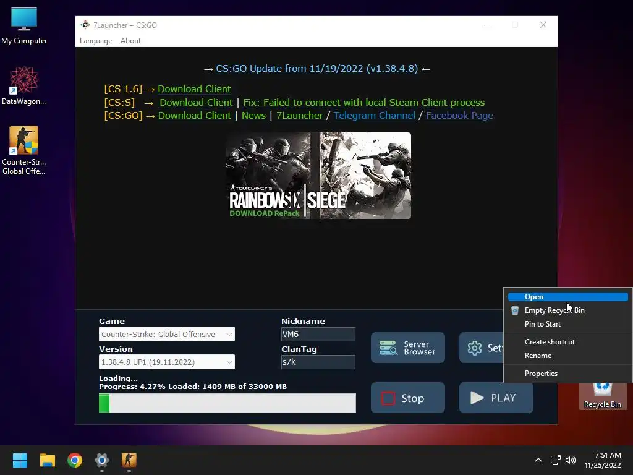Viewport: 633px width, 475px height.
Task: Open the CS:GO Update v1.38.4.8 link
Action: pyautogui.click(x=317, y=69)
